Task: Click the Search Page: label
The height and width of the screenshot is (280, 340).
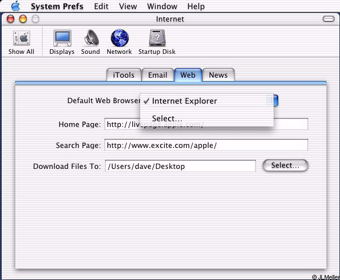Action: tap(78, 145)
